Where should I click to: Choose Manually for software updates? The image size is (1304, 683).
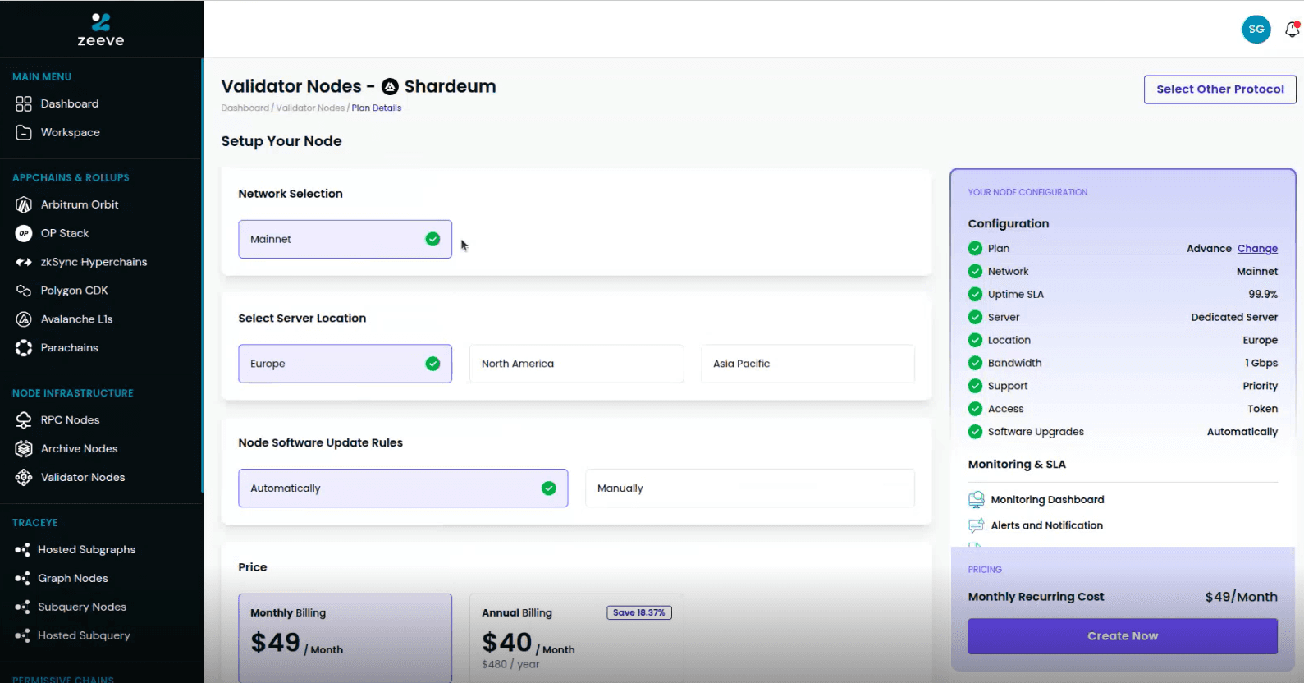coord(749,488)
